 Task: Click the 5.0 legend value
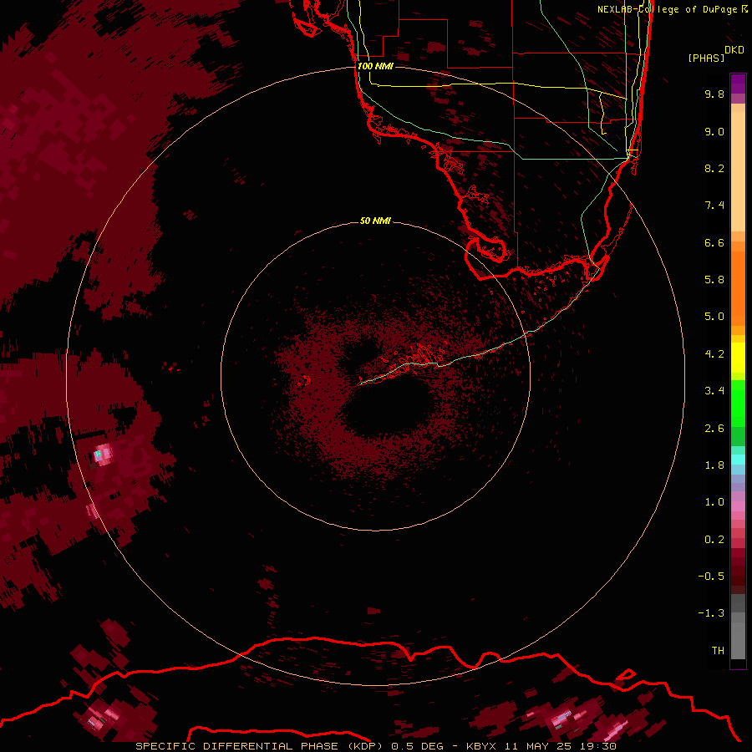coord(714,317)
